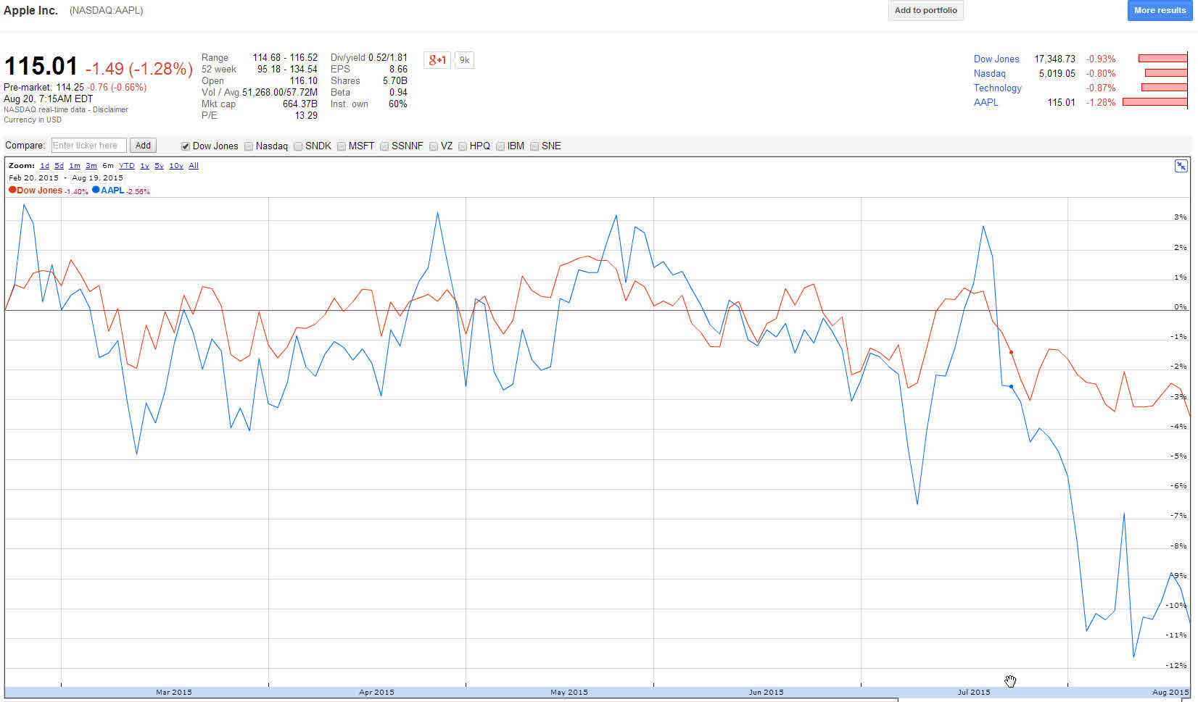Open More results button
This screenshot has width=1198, height=702.
point(1160,10)
